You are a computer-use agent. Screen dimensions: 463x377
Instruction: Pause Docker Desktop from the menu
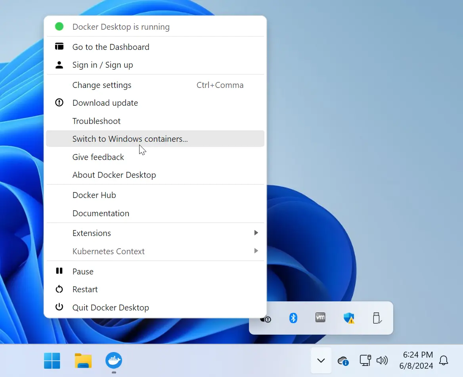click(x=155, y=271)
